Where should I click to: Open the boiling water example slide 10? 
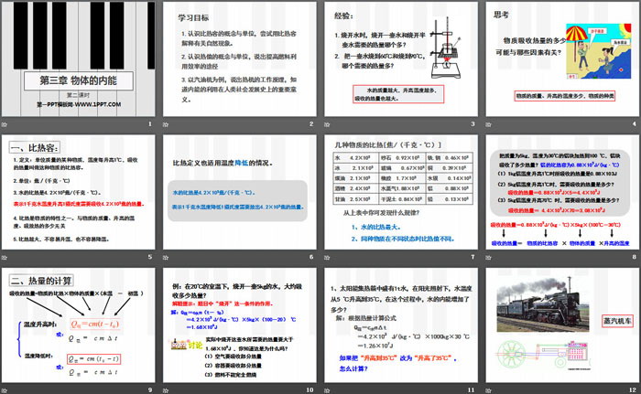pos(240,325)
